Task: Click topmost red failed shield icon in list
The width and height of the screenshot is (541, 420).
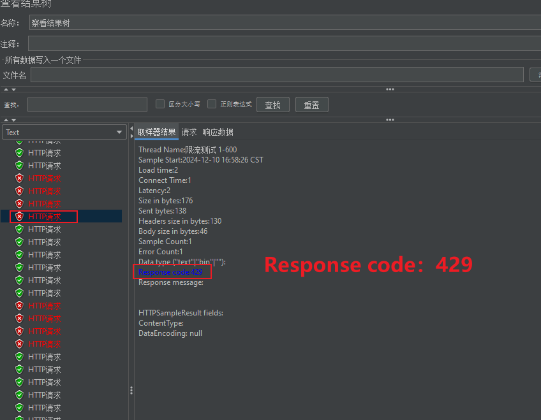Action: (19, 178)
